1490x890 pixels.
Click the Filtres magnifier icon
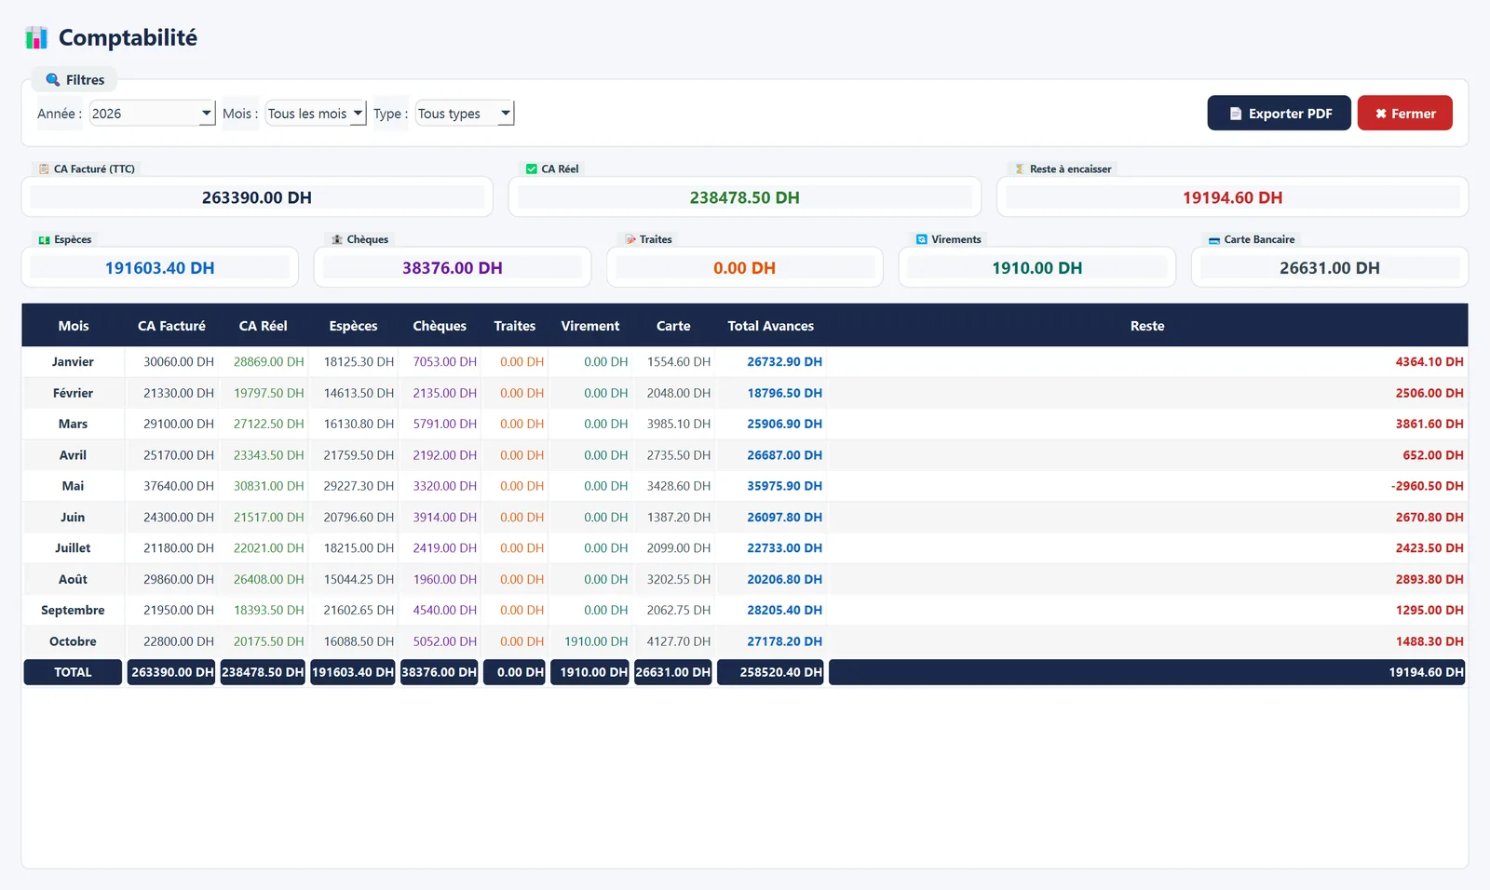(x=53, y=80)
